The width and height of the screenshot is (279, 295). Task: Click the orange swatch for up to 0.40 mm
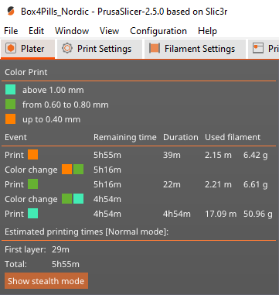pyautogui.click(x=10, y=119)
